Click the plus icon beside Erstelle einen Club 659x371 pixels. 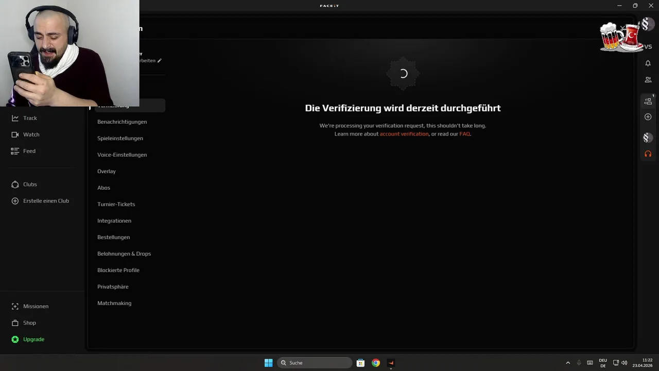tap(15, 201)
